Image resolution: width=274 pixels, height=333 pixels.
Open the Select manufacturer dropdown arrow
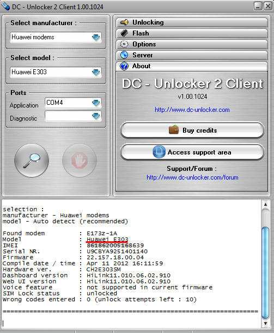(96, 38)
